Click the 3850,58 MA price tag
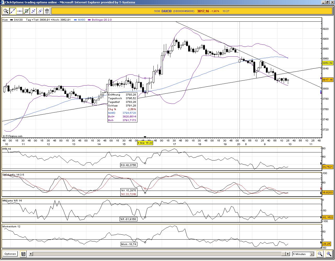The image size is (335, 261). coord(327,63)
